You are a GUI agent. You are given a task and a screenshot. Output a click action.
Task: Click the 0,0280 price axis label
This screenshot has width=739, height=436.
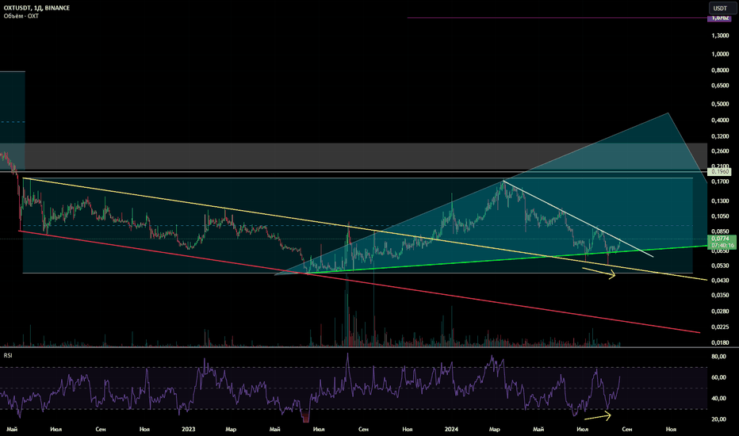click(x=720, y=311)
